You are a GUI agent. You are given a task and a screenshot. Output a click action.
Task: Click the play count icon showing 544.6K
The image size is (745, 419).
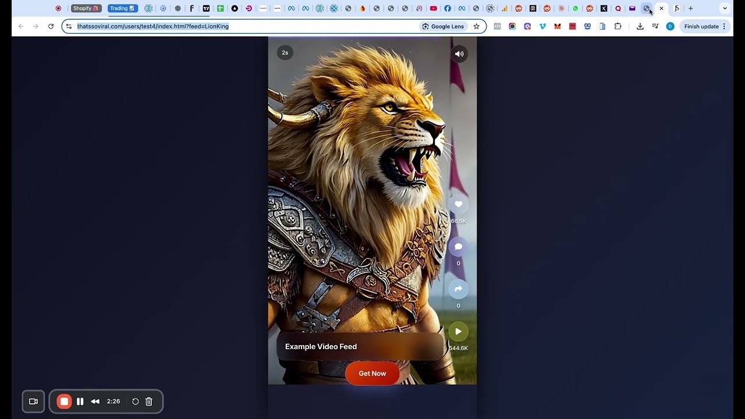point(458,331)
